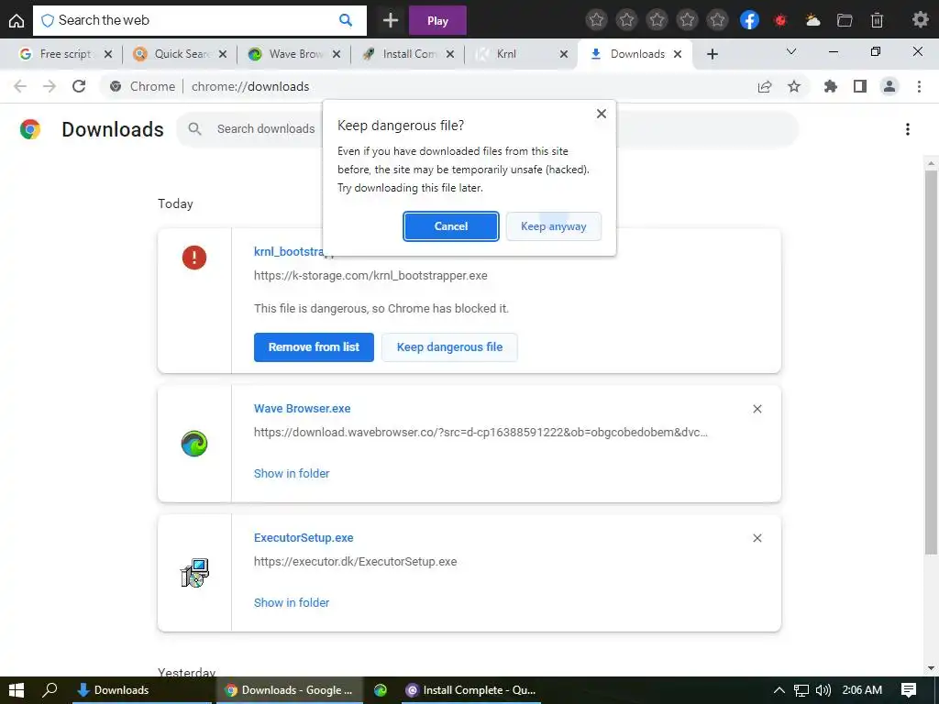Viewport: 939px width, 704px height.
Task: Switch to the Wave Browser tab
Action: point(296,54)
